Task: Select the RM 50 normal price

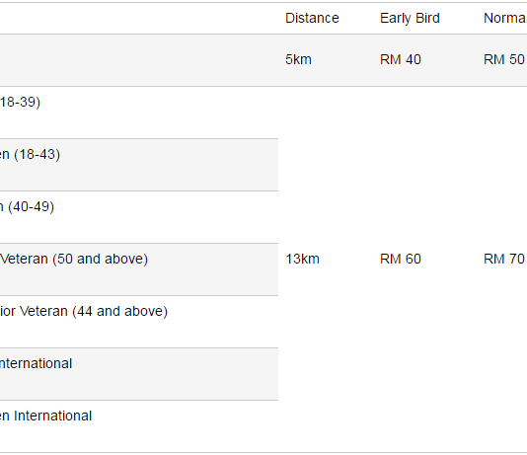Action: (504, 60)
